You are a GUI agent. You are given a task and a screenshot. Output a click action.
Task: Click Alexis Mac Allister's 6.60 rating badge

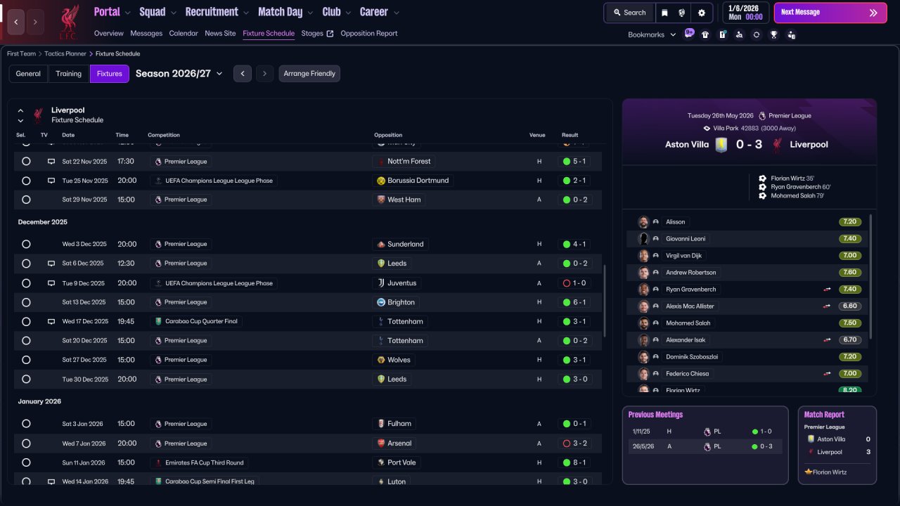pyautogui.click(x=850, y=306)
